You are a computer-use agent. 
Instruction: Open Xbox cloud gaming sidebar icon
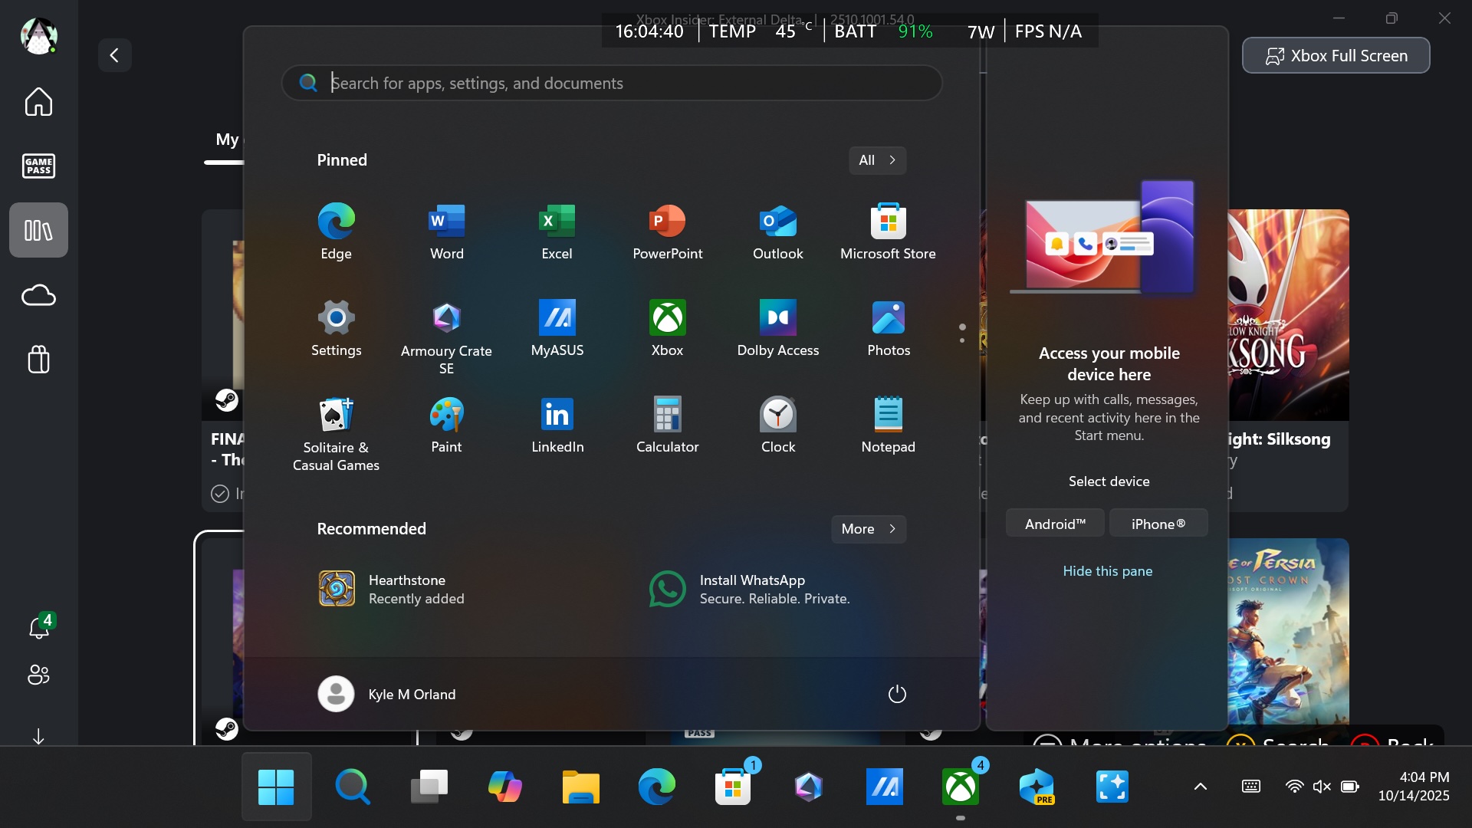[38, 295]
